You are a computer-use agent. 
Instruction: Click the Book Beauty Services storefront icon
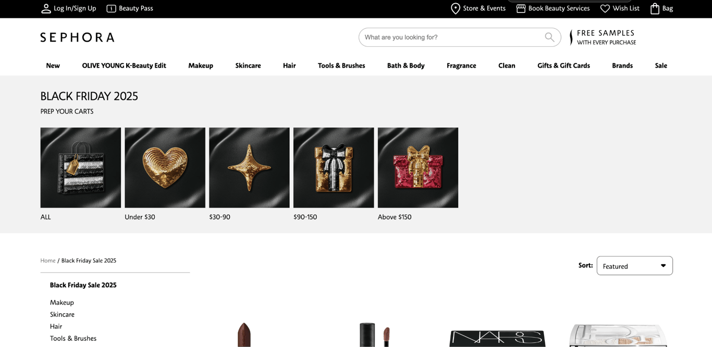(521, 8)
